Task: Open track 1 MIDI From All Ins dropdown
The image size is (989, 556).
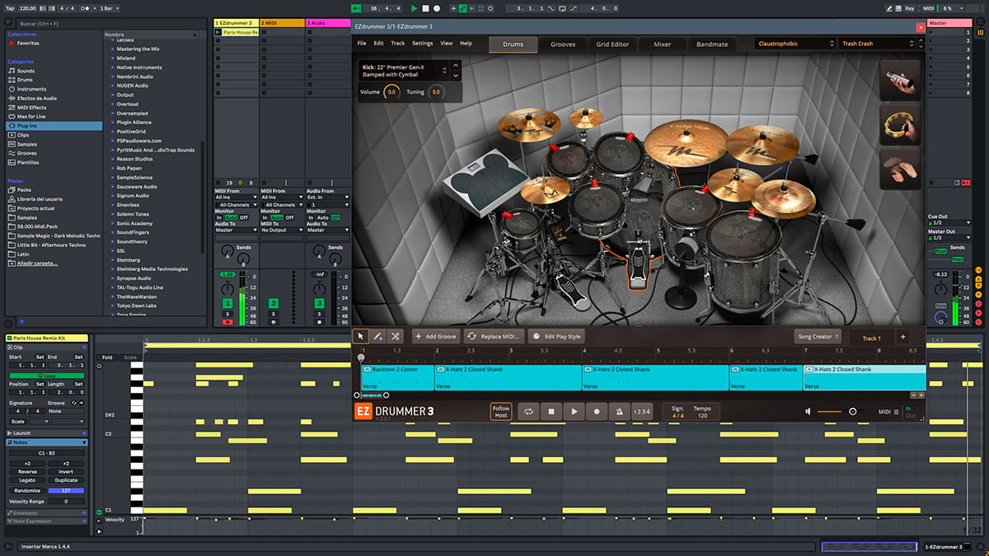Action: [x=236, y=198]
